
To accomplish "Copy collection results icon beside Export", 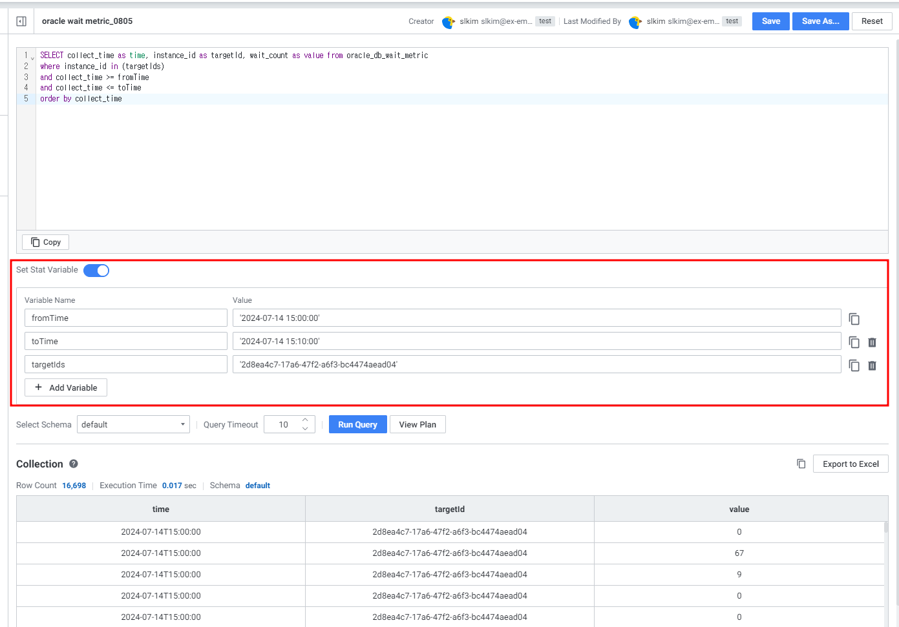I will (801, 464).
